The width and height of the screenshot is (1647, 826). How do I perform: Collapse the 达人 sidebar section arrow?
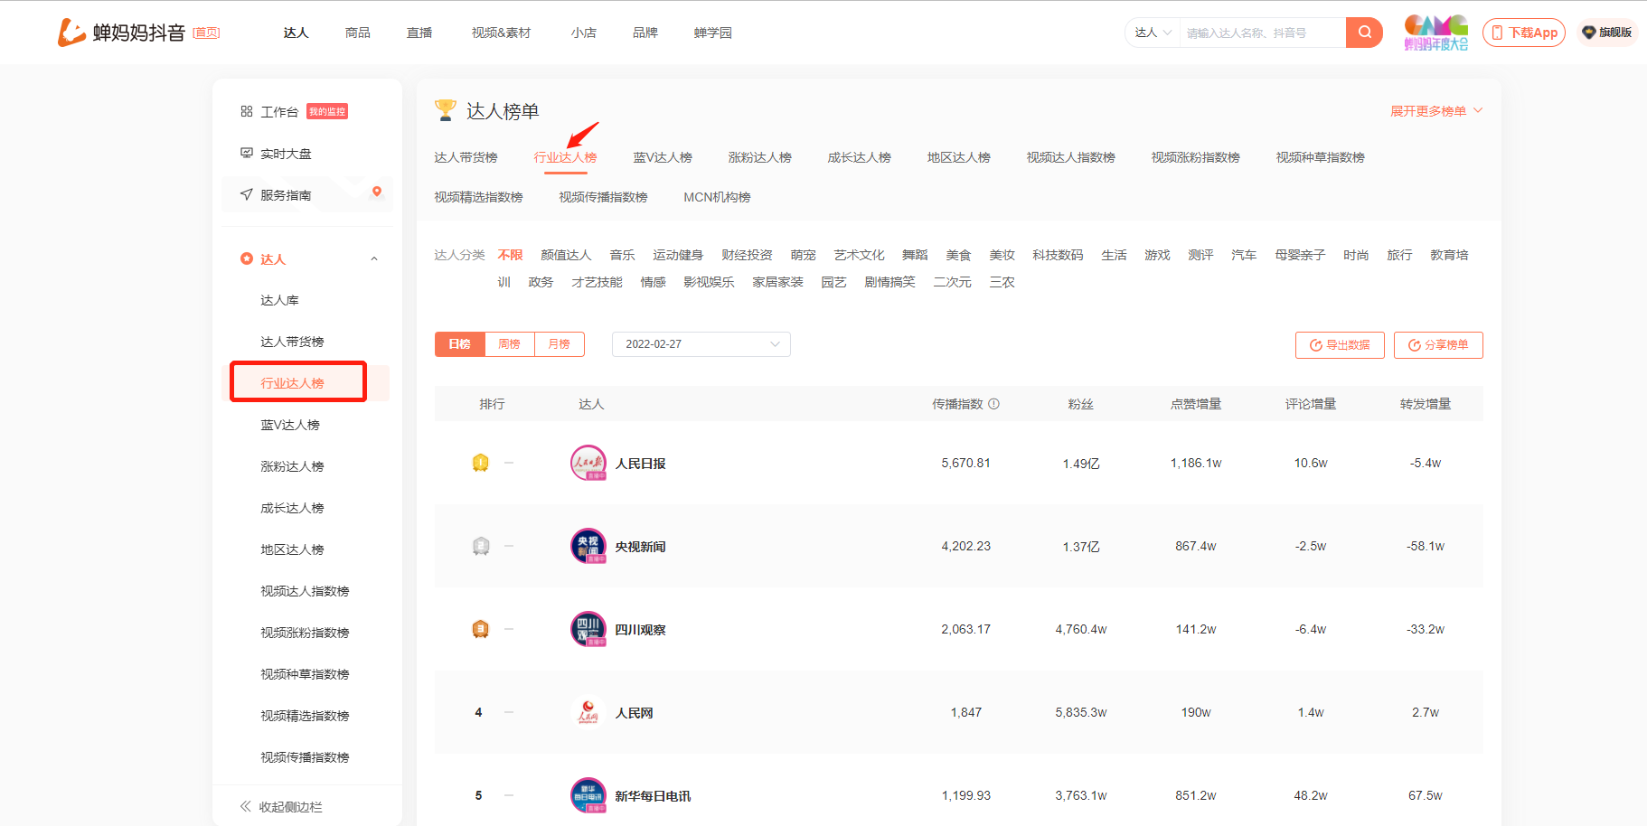click(x=374, y=259)
